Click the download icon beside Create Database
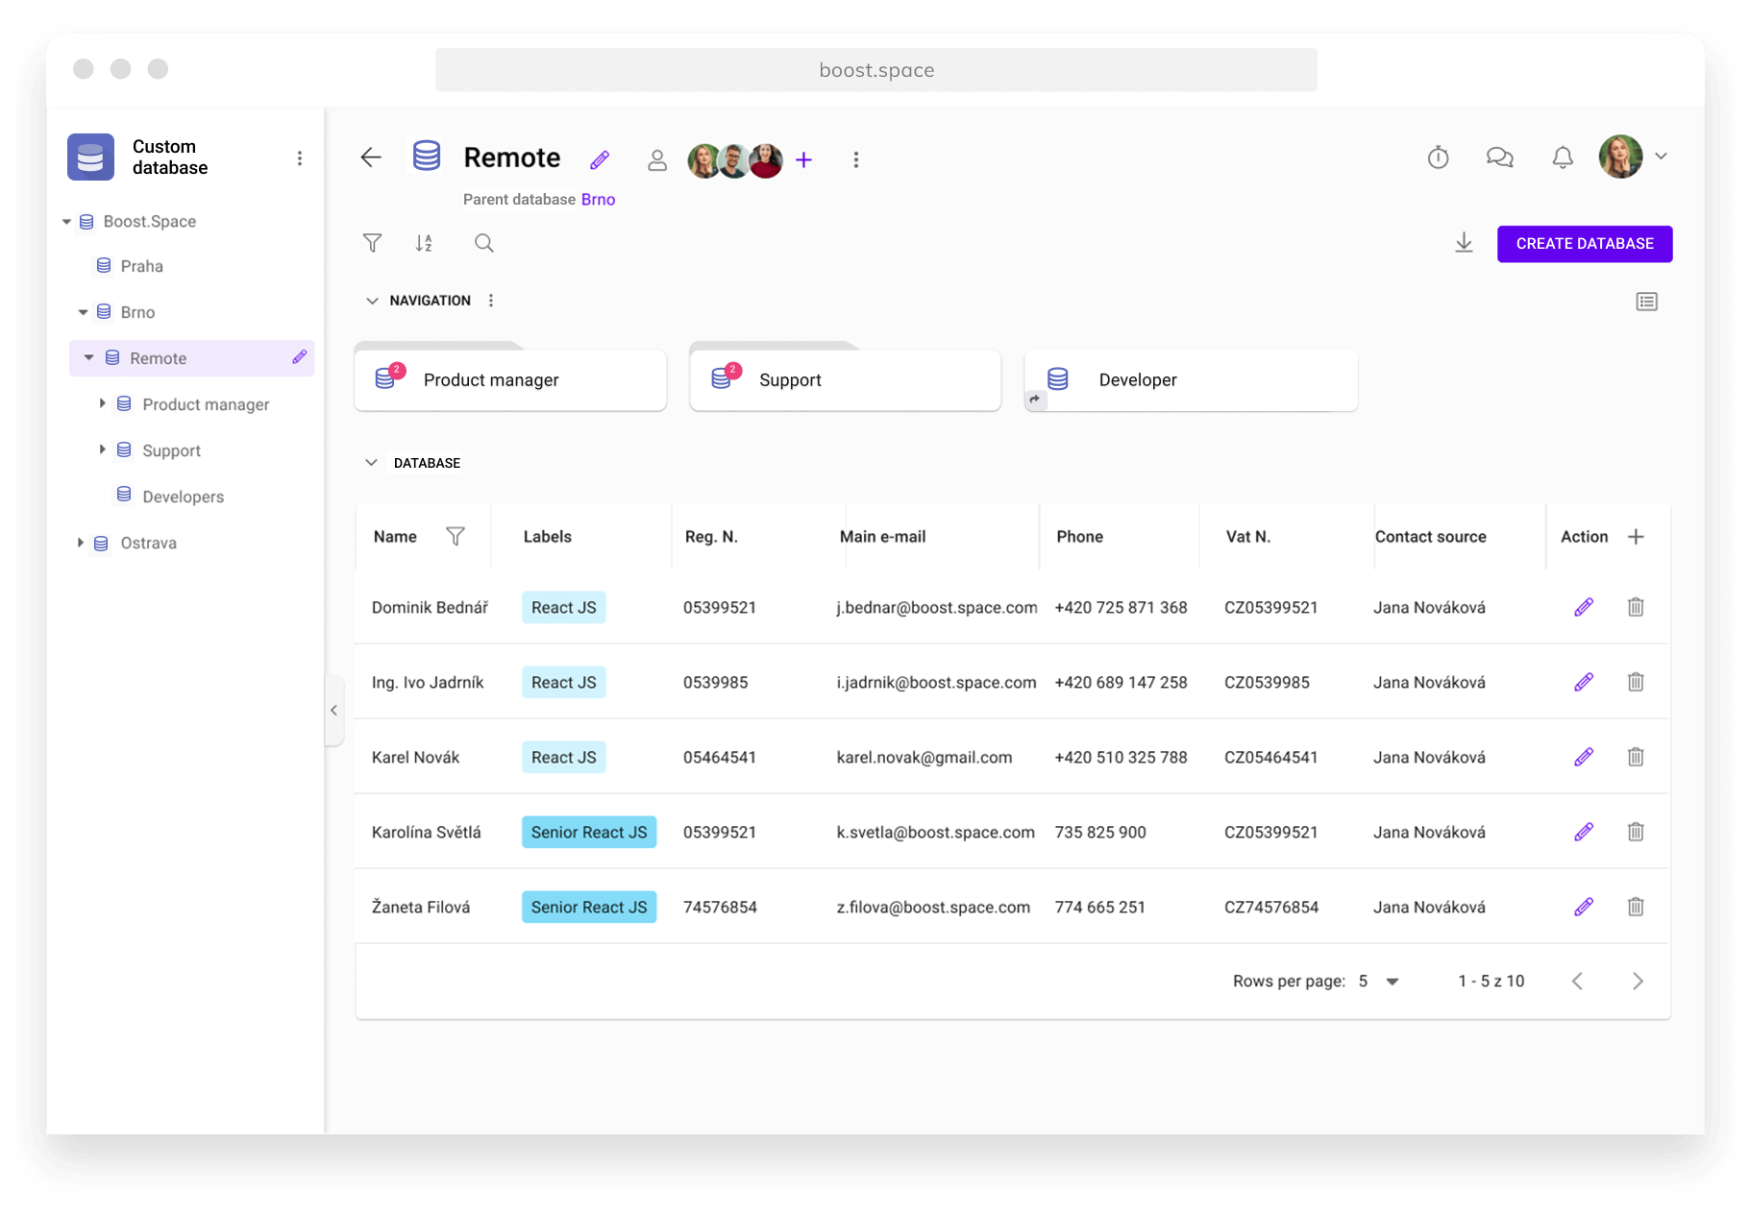1750x1214 pixels. [1463, 243]
